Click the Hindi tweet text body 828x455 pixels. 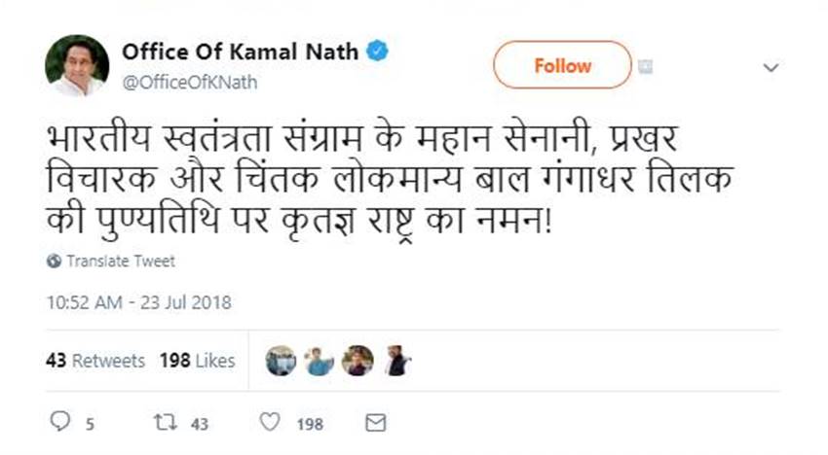click(391, 181)
